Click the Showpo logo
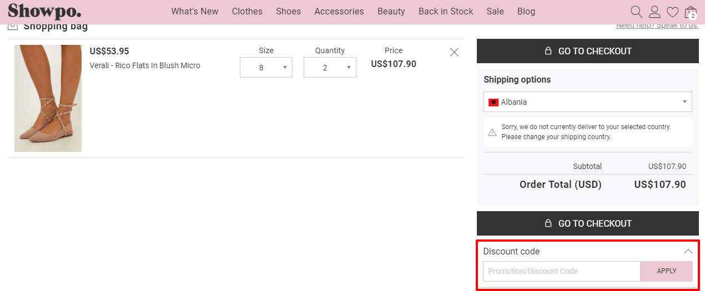This screenshot has width=705, height=291. pyautogui.click(x=44, y=11)
